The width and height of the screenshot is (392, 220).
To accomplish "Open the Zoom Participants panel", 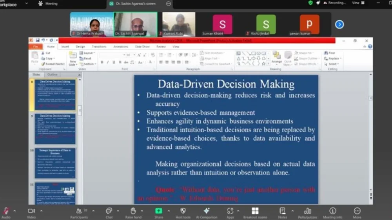I will (79, 211).
